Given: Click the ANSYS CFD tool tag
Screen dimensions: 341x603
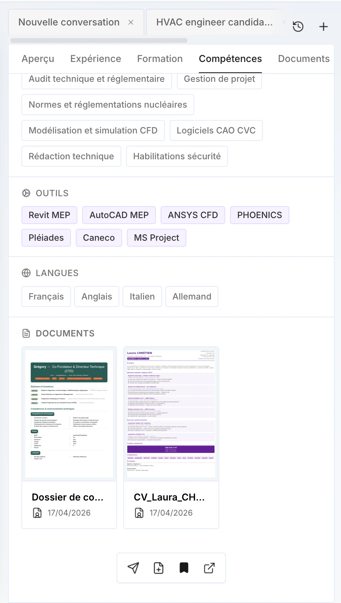Looking at the screenshot, I should pos(193,215).
